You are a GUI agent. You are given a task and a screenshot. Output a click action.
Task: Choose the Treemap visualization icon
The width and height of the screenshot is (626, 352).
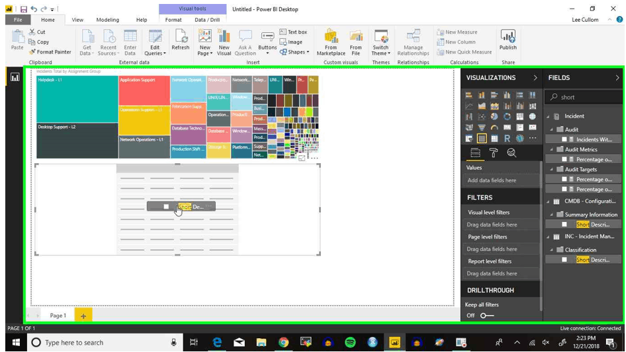pyautogui.click(x=520, y=116)
